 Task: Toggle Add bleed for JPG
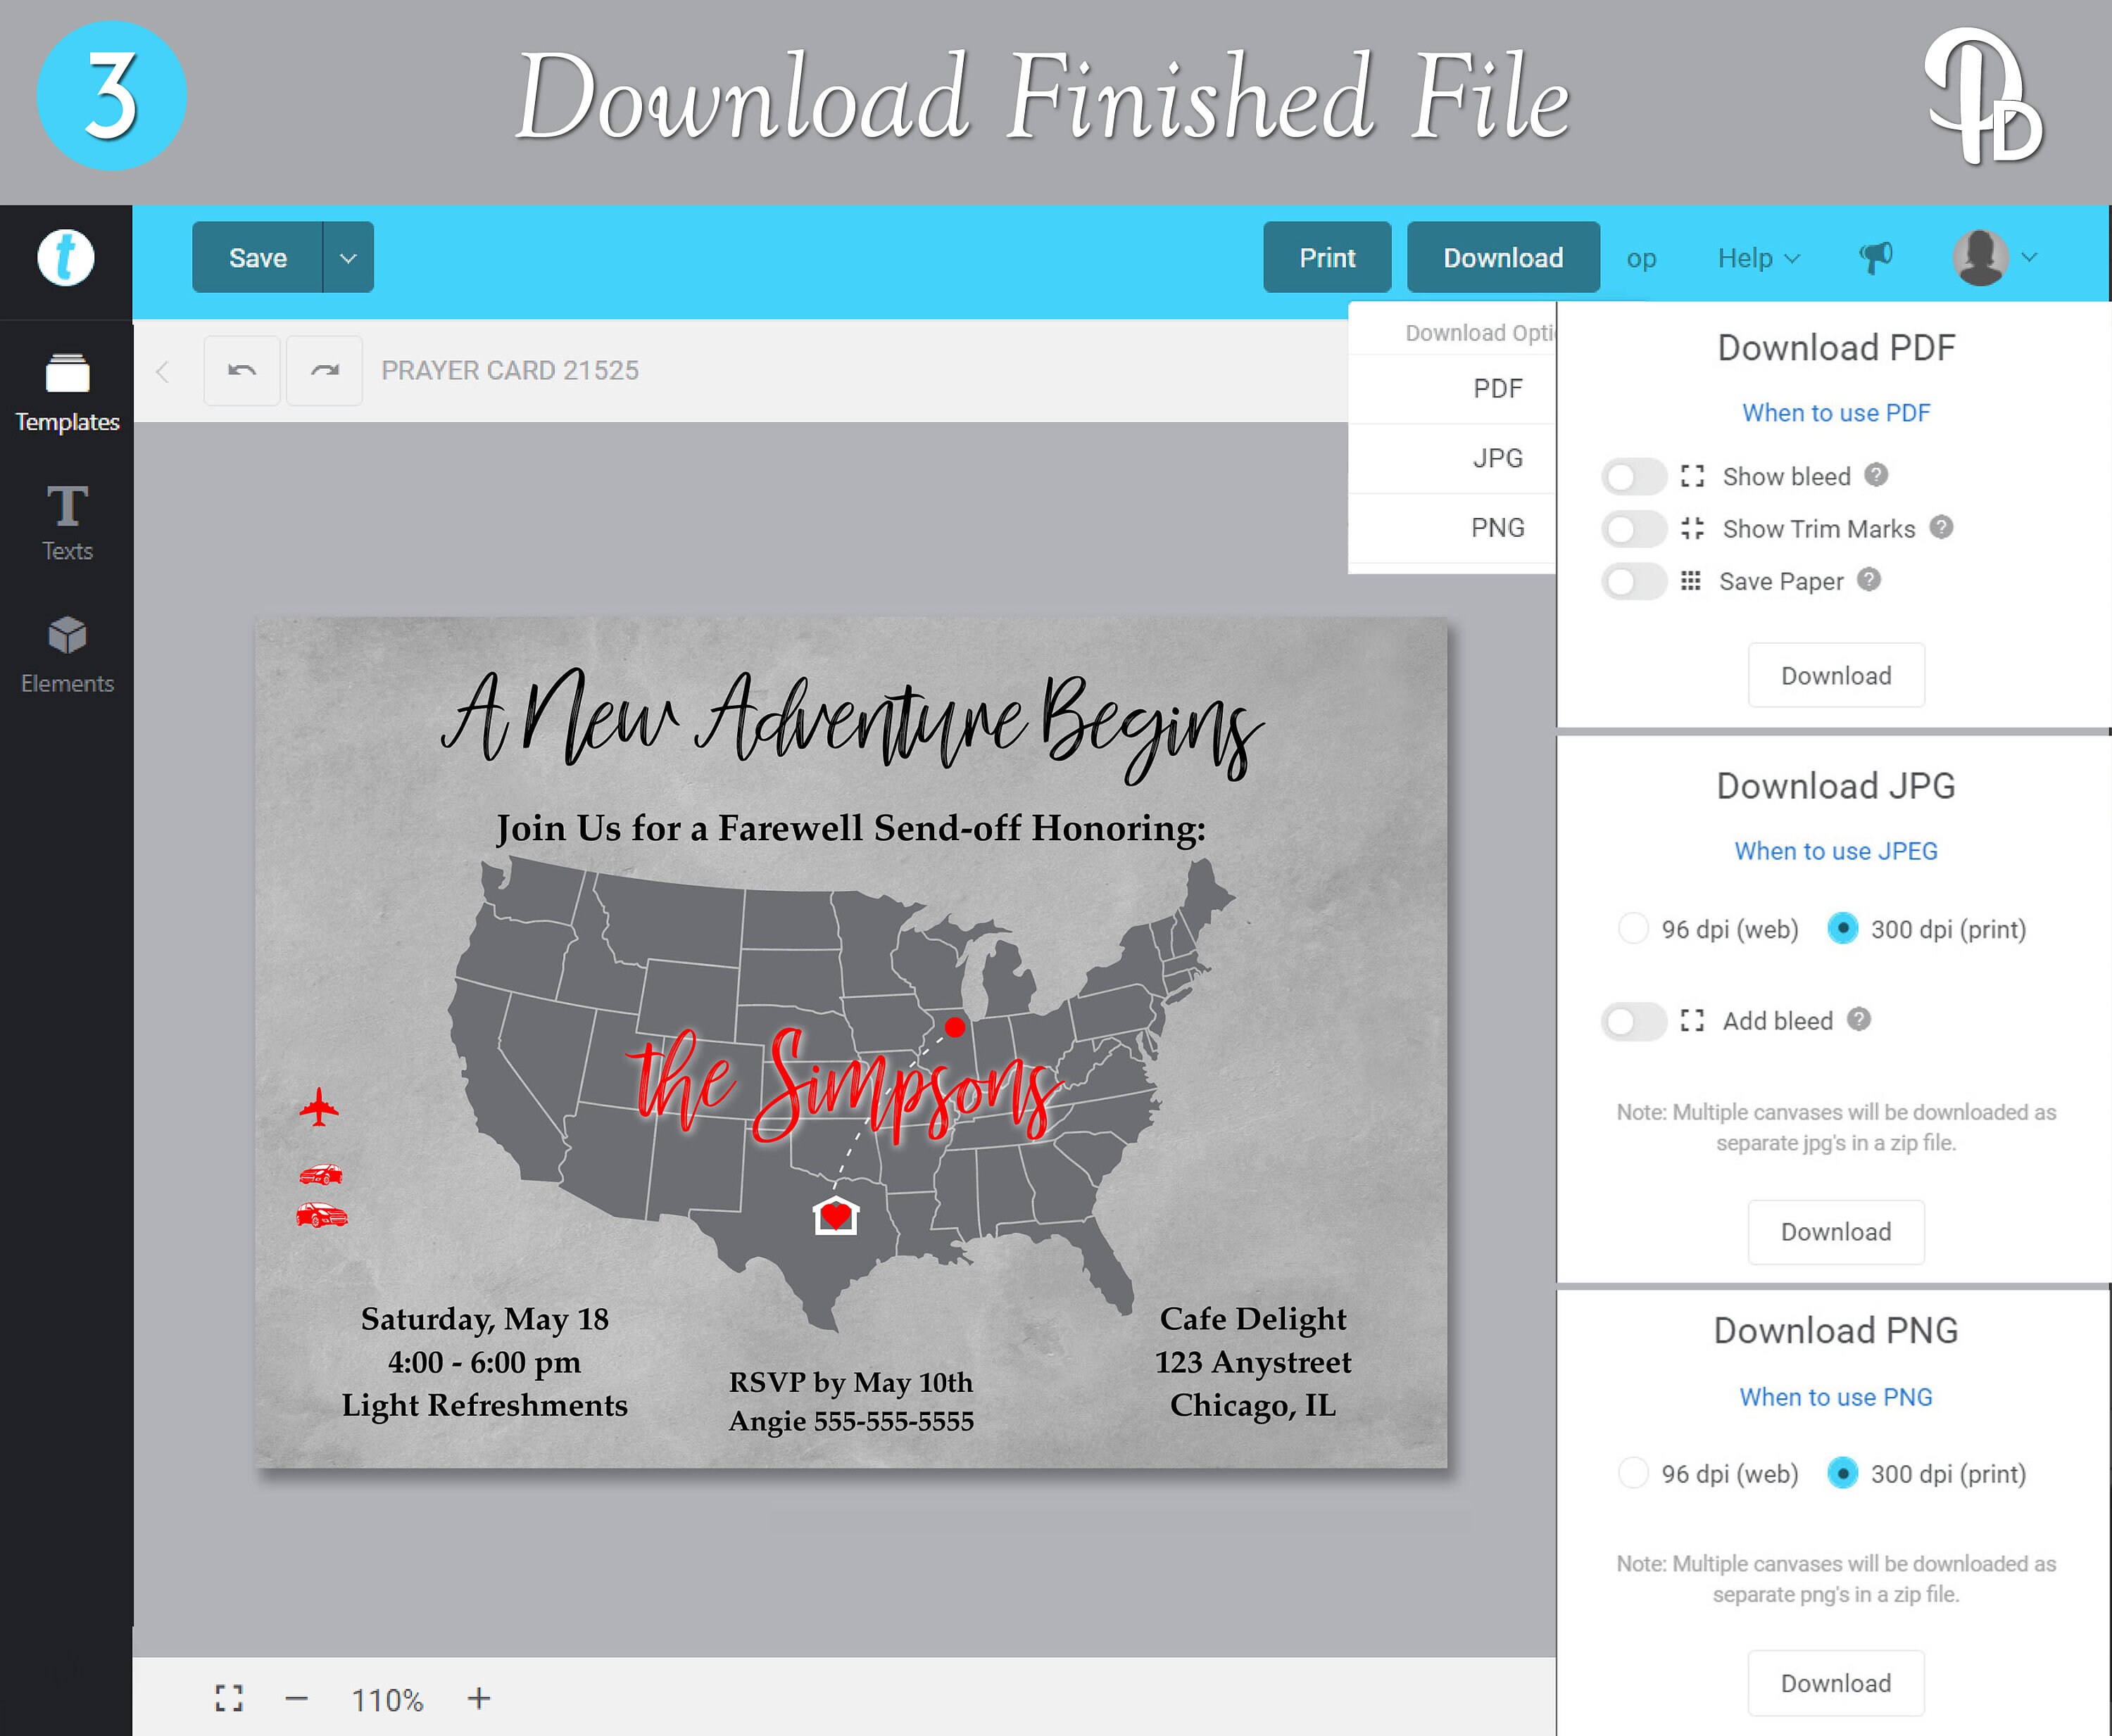1634,1021
